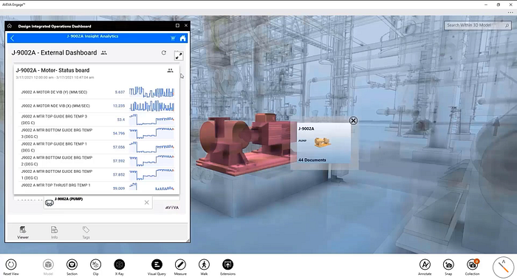The width and height of the screenshot is (517, 280).
Task: Click the Reset View icon
Action: [x=11, y=264]
